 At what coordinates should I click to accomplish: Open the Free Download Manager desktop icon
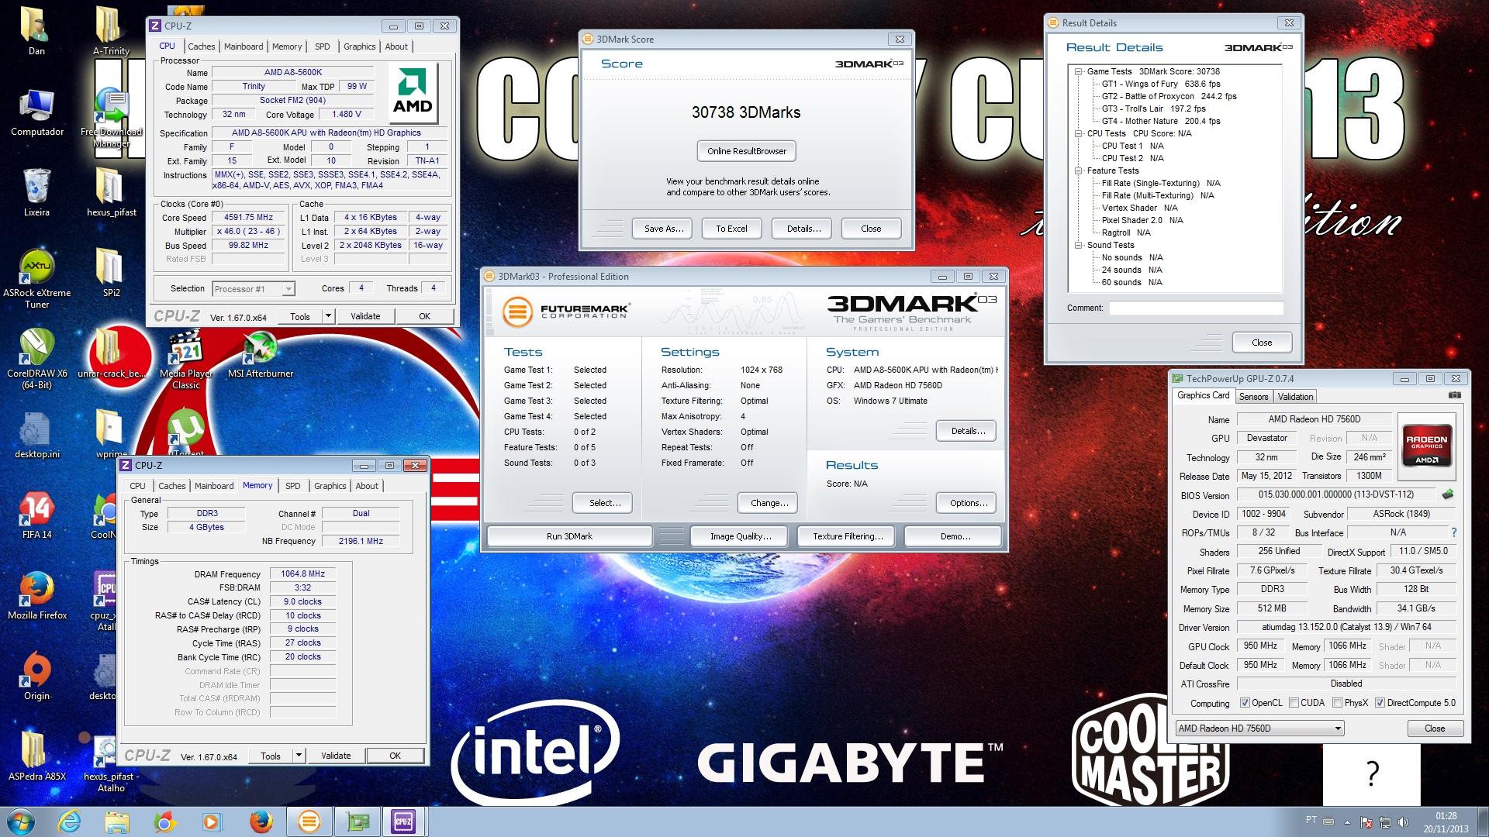click(x=112, y=118)
